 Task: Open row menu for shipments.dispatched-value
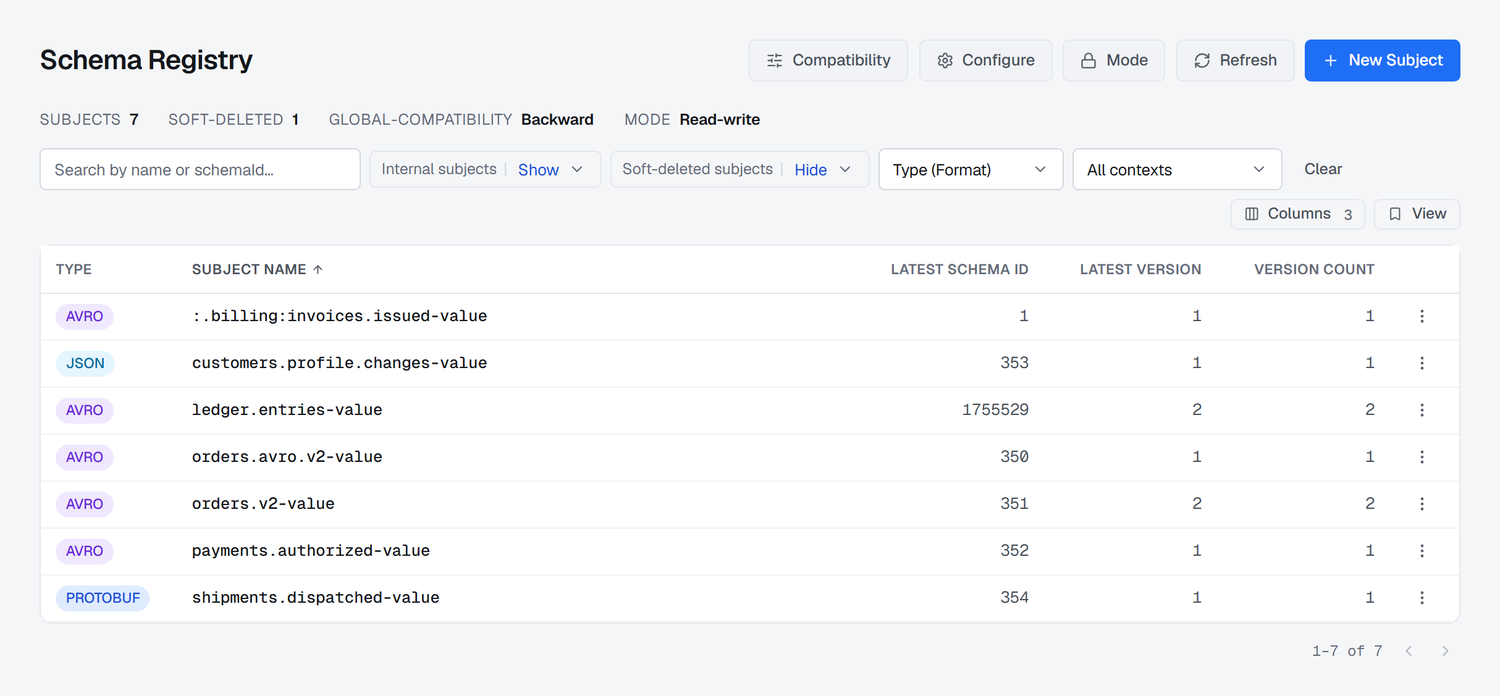coord(1422,598)
